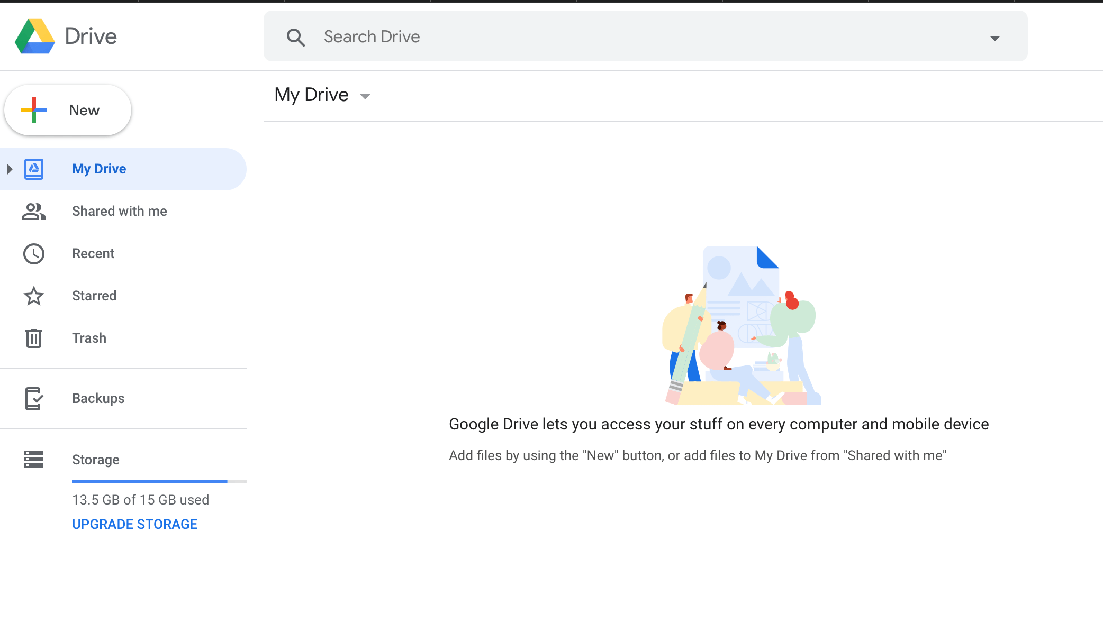The image size is (1103, 623).
Task: Click the My Drive breadcrumb title
Action: point(311,95)
